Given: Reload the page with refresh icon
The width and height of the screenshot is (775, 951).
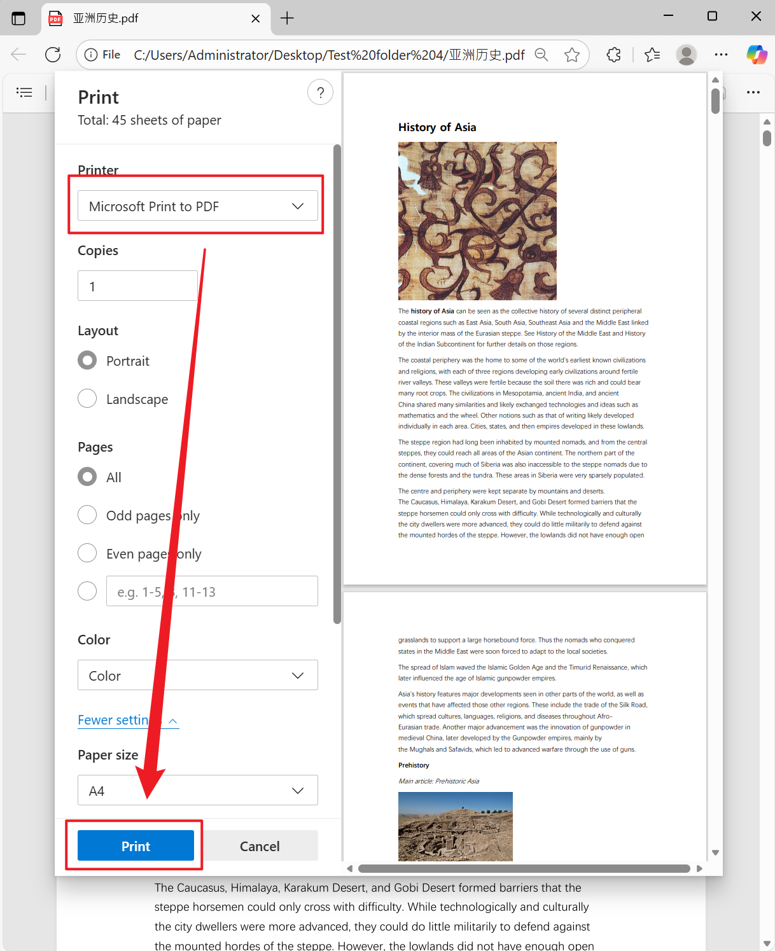Looking at the screenshot, I should 53,55.
